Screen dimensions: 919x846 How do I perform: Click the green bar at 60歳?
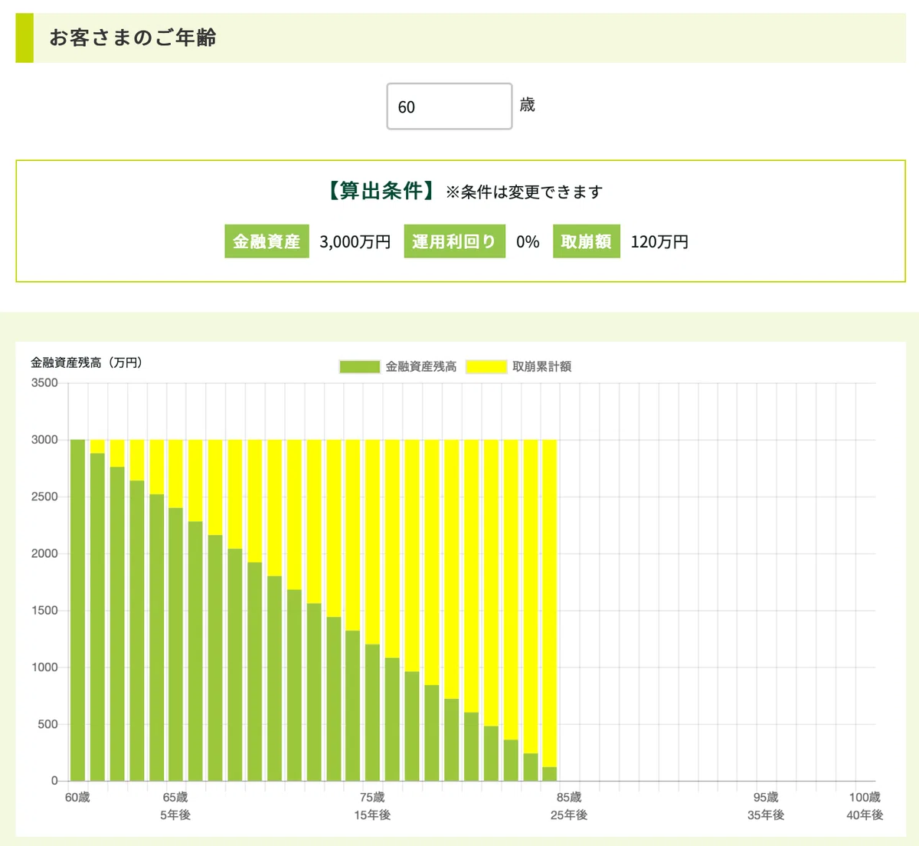pyautogui.click(x=77, y=610)
